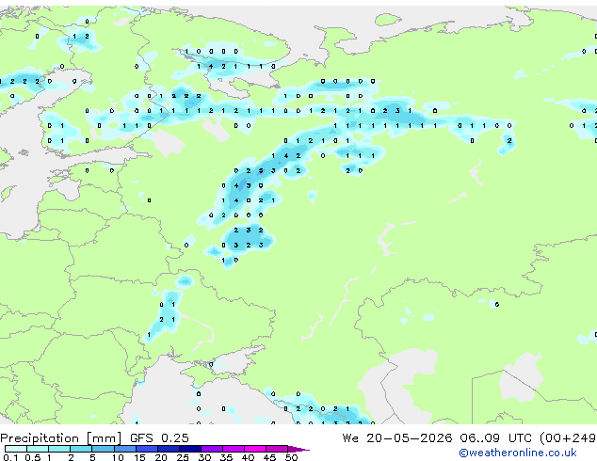Viewport: 597px width, 461px height.
Task: Pick the 20–25 mm dark blue legend swatch
Action: [169, 449]
